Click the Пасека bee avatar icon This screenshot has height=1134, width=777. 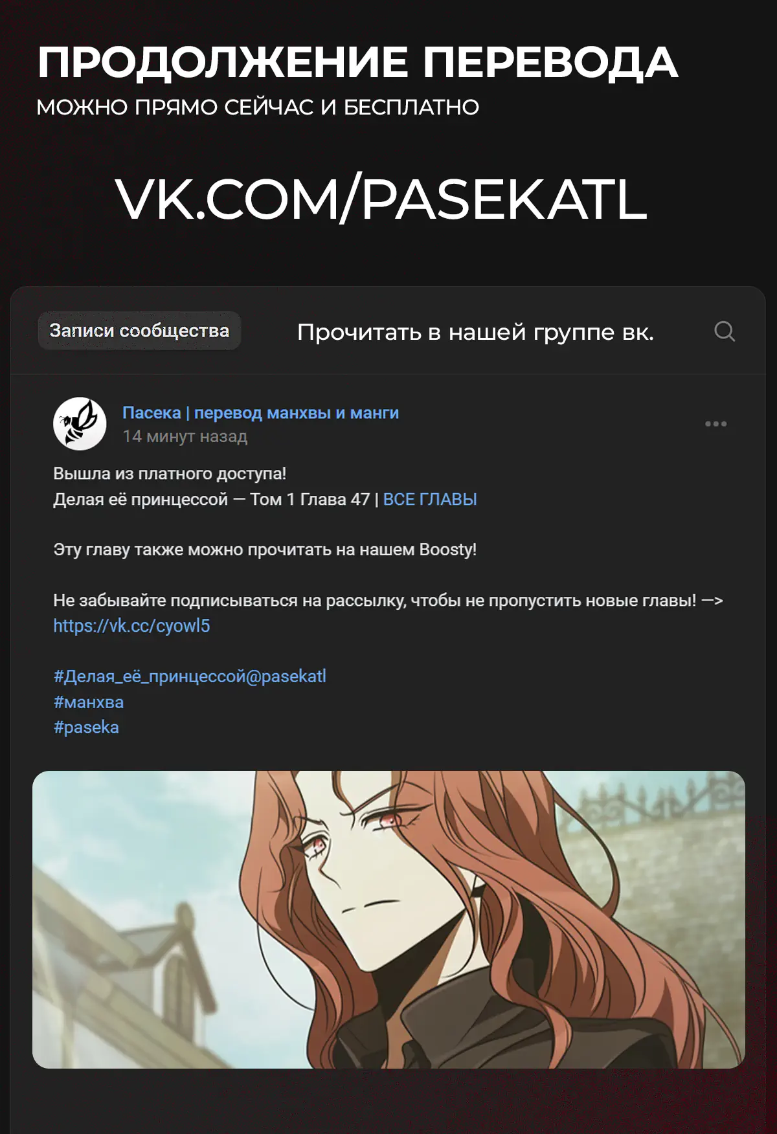[x=80, y=424]
